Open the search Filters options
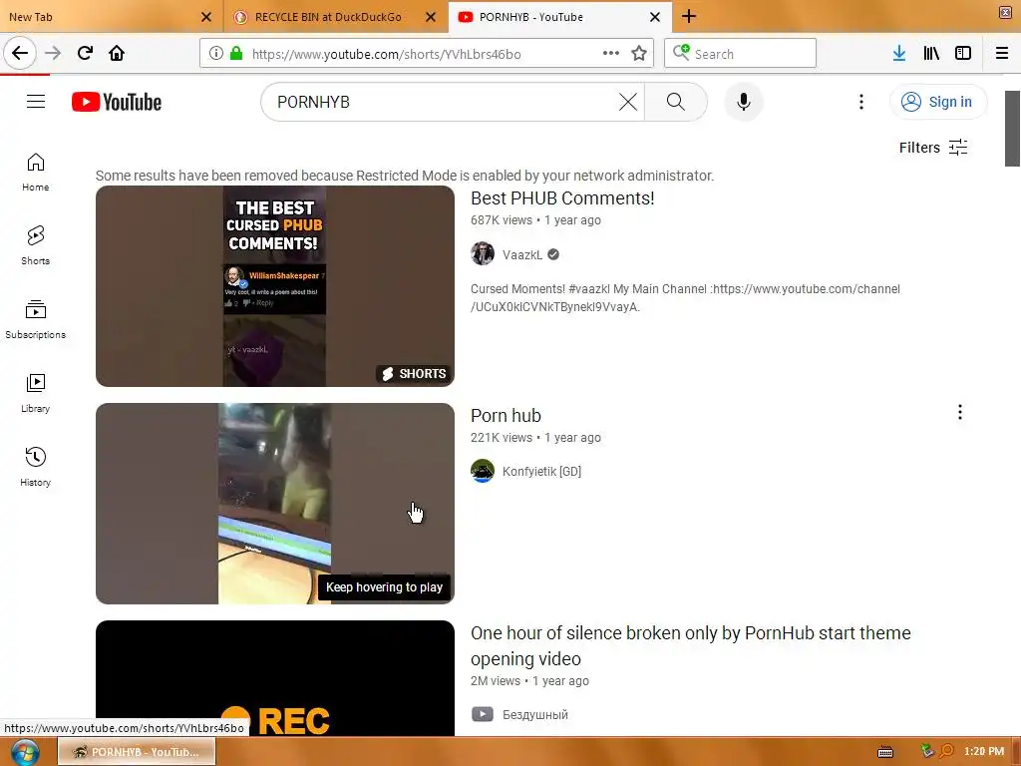Viewport: 1021px width, 766px height. click(x=933, y=148)
